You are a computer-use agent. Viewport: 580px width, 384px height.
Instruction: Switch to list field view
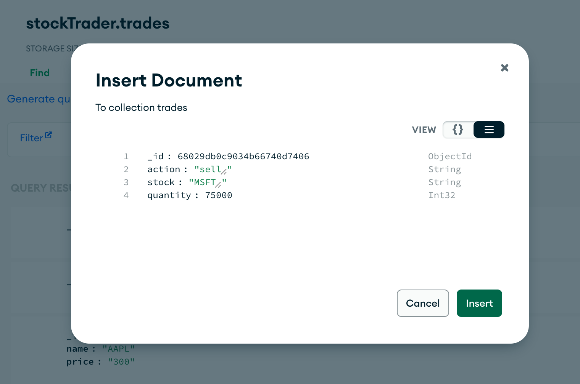click(x=489, y=130)
